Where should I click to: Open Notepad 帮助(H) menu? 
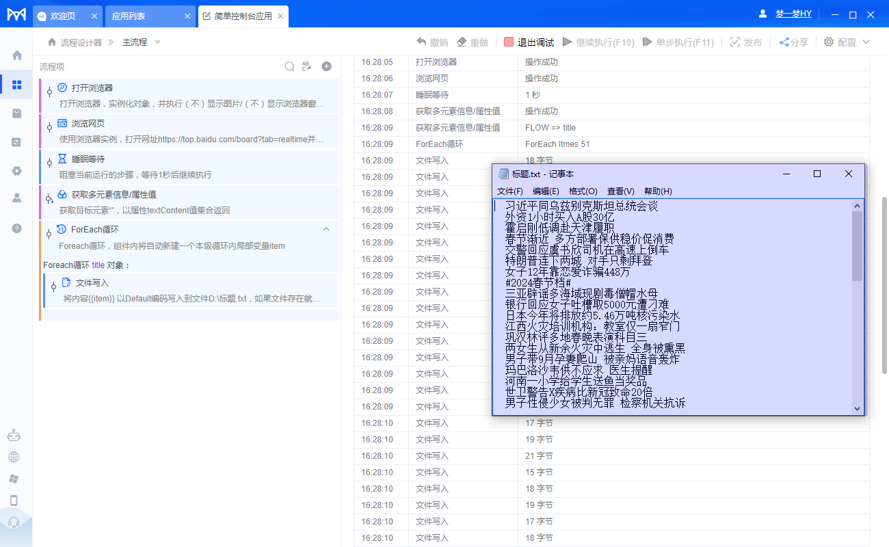pyautogui.click(x=658, y=191)
